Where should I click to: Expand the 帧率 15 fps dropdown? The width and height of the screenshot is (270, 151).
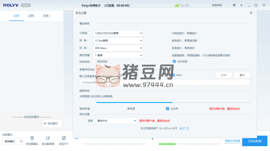click(x=118, y=41)
